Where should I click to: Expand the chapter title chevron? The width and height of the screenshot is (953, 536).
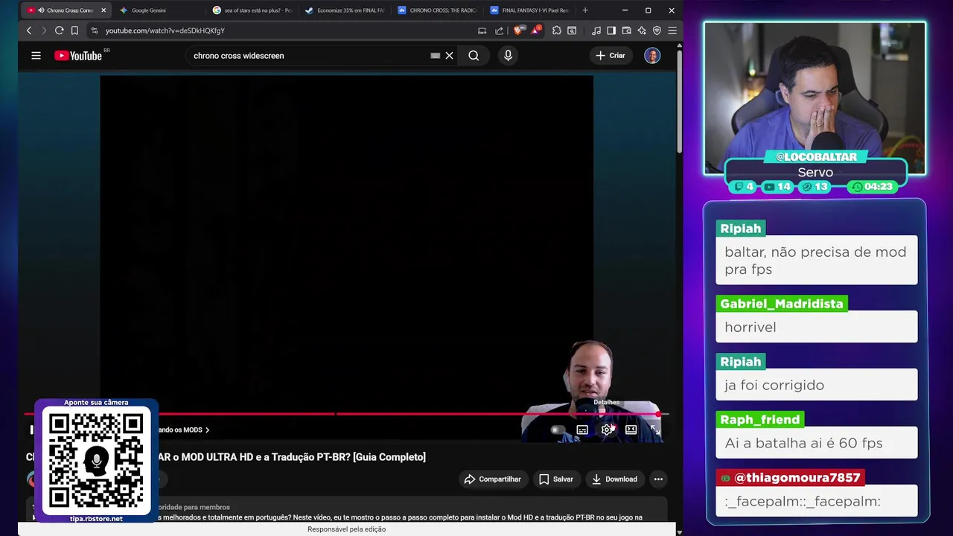[207, 430]
